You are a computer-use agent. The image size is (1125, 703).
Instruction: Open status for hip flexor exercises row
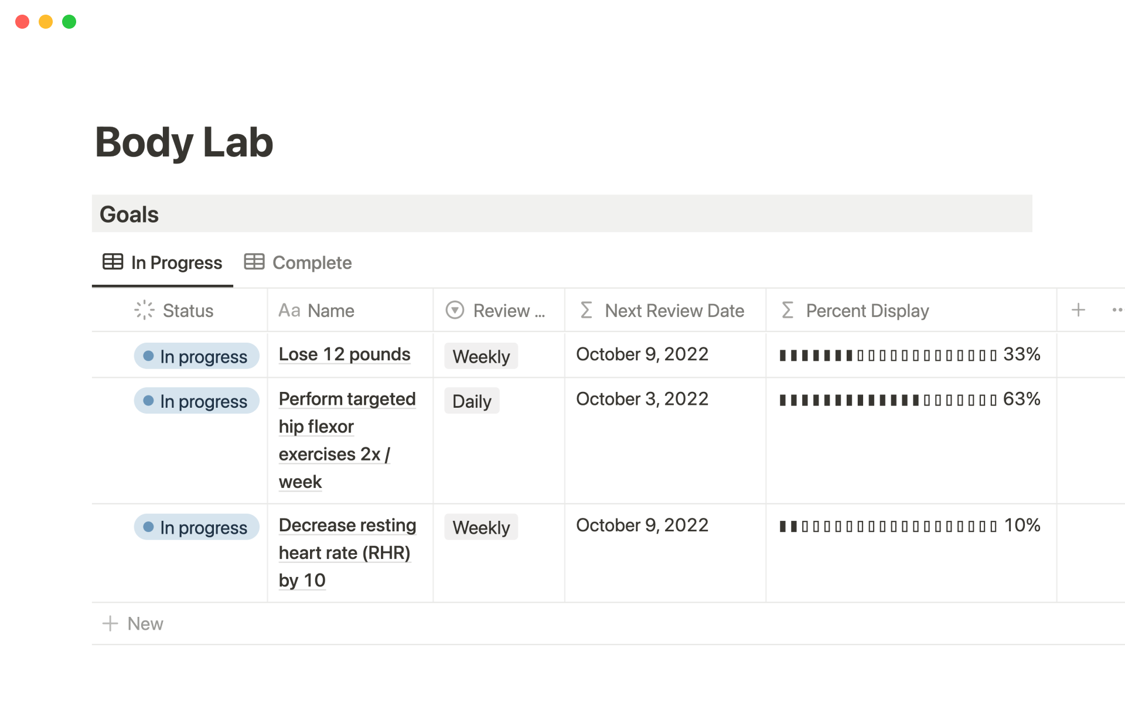pos(196,401)
